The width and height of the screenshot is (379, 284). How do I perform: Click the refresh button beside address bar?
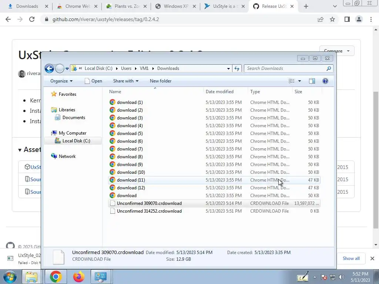tap(237, 68)
